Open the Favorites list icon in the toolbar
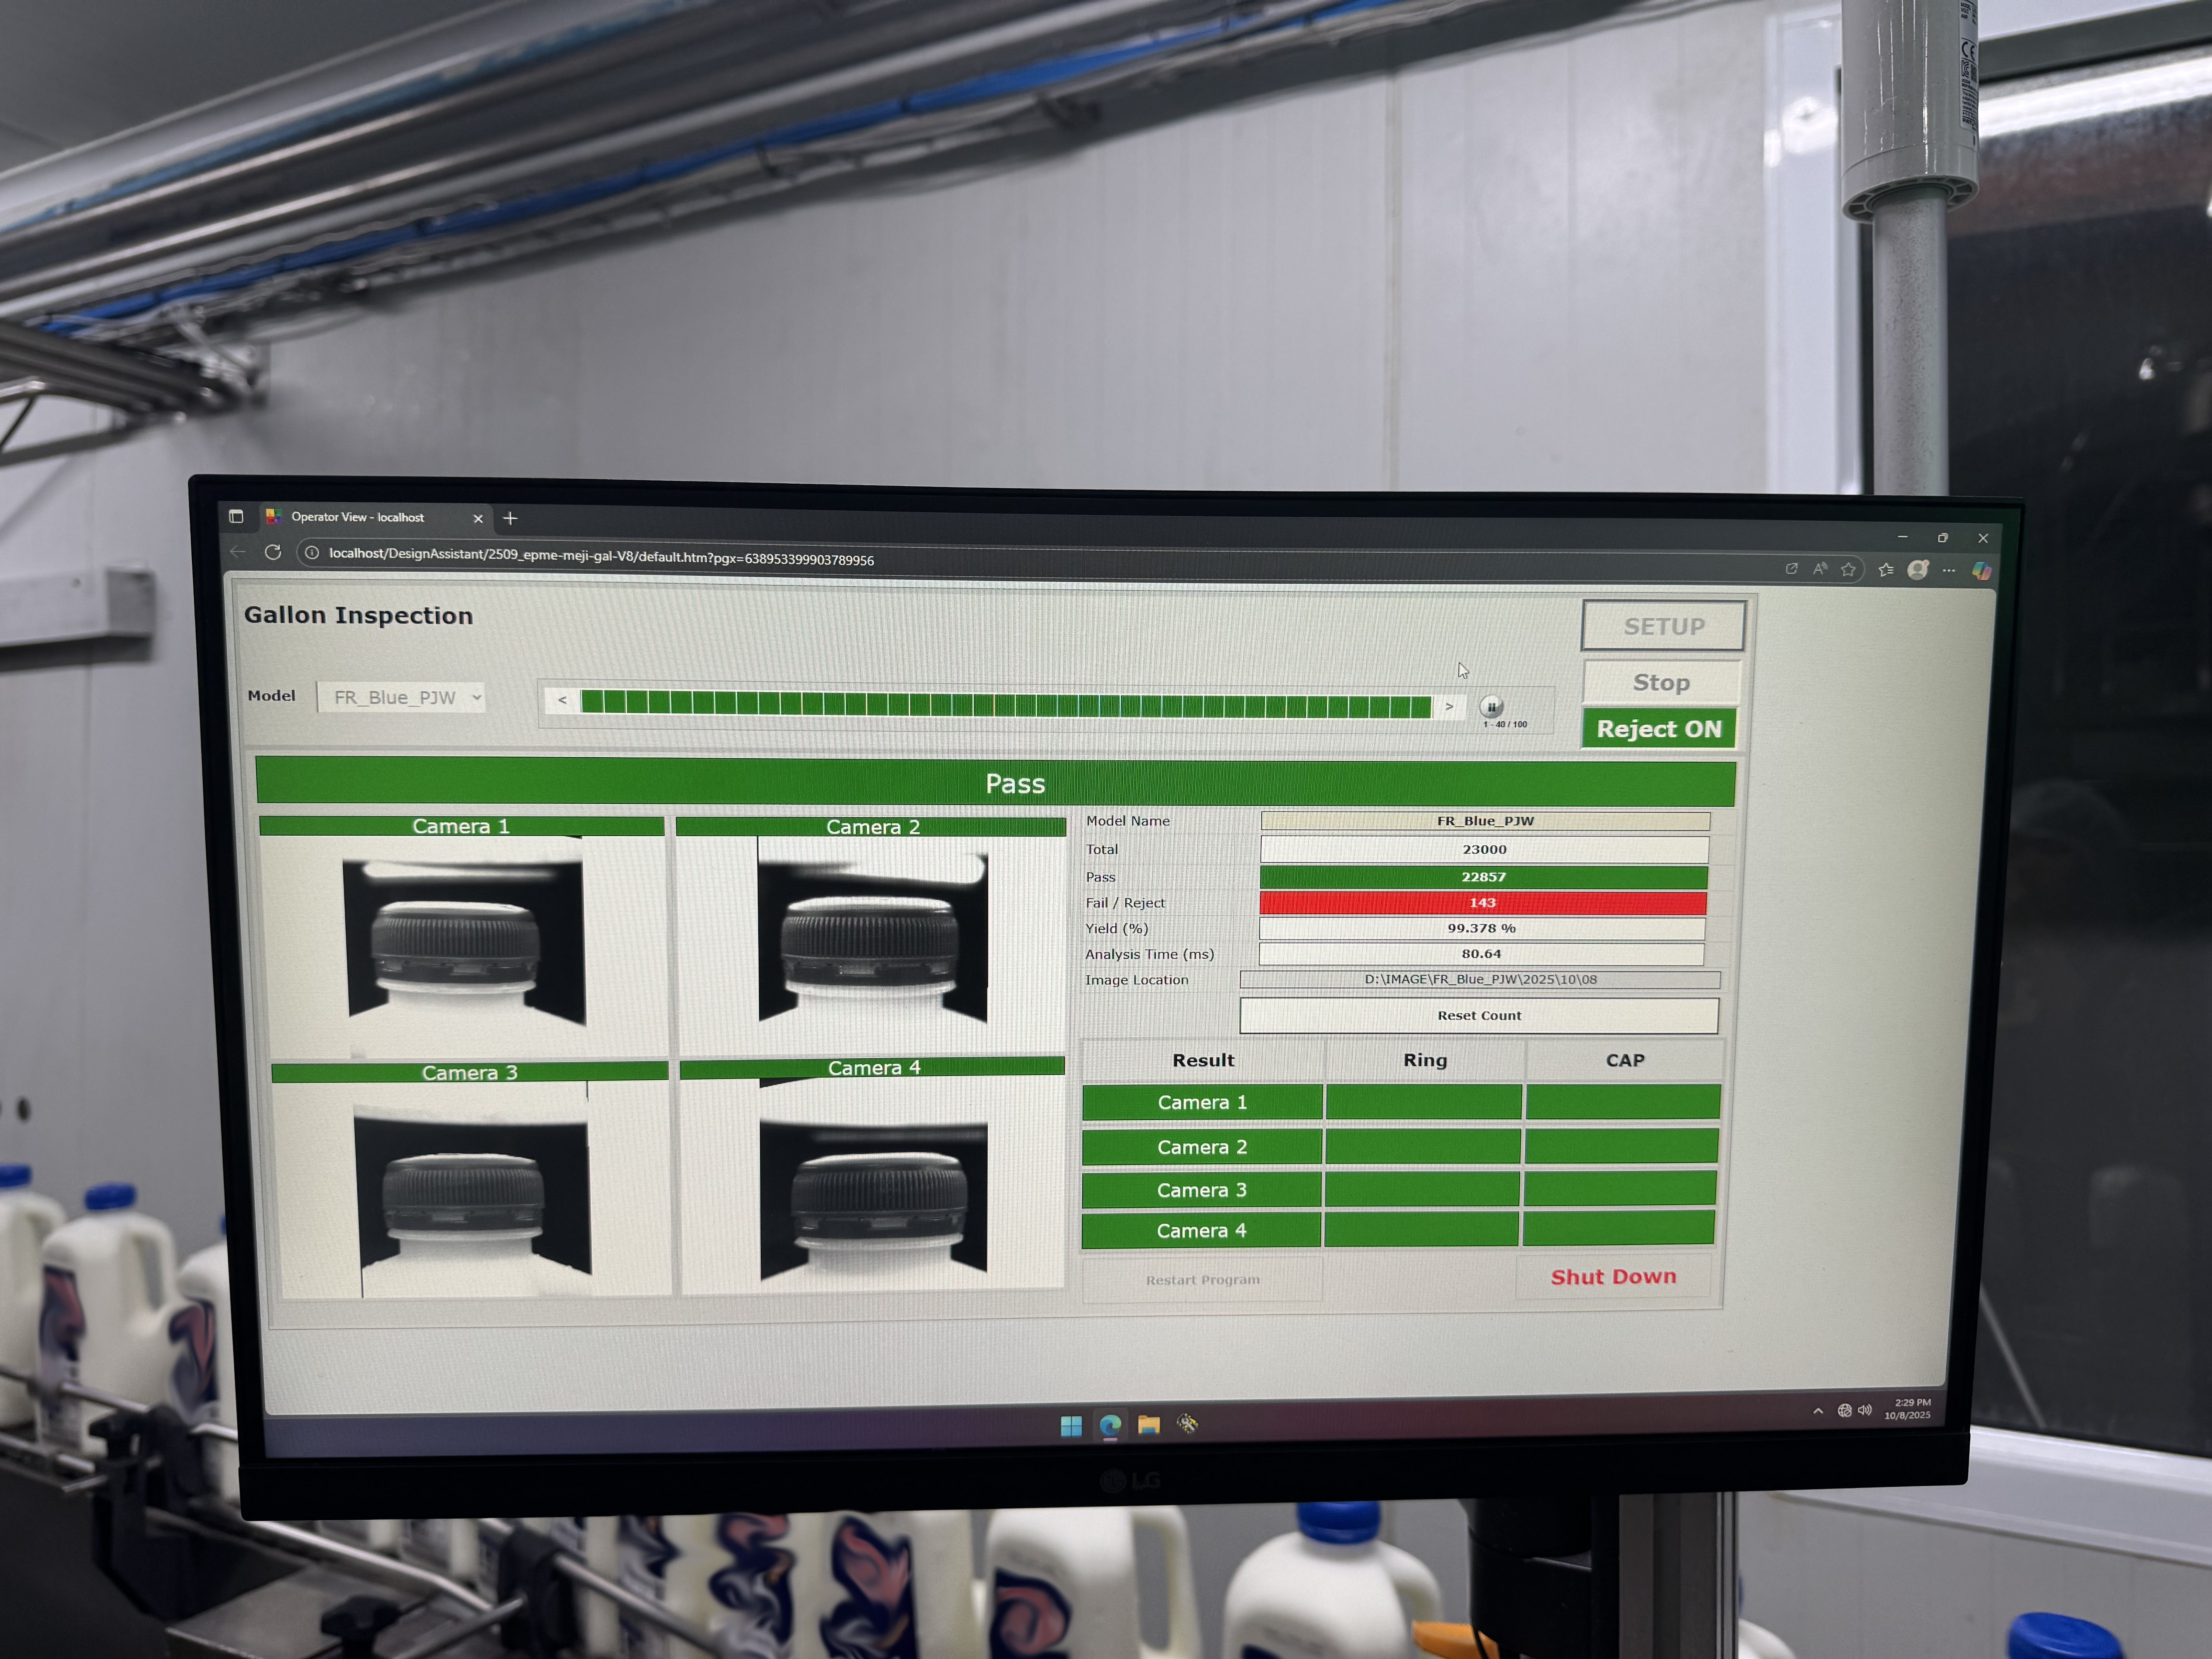 coord(1886,570)
